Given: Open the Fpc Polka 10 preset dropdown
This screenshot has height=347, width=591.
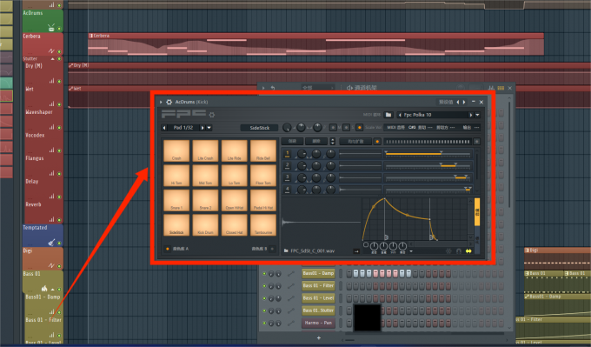Looking at the screenshot, I should coord(477,115).
